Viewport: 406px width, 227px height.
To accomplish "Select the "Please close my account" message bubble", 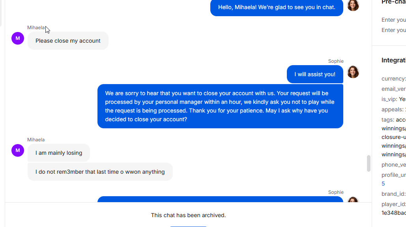I will click(x=68, y=41).
